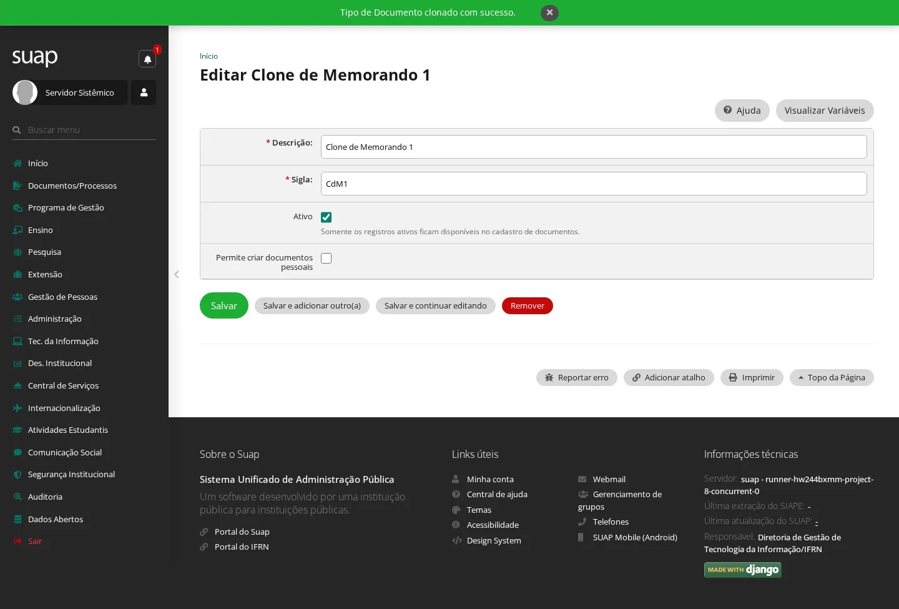Viewport: 899px width, 609px height.
Task: Click in the Descrição text field
Action: pos(594,147)
